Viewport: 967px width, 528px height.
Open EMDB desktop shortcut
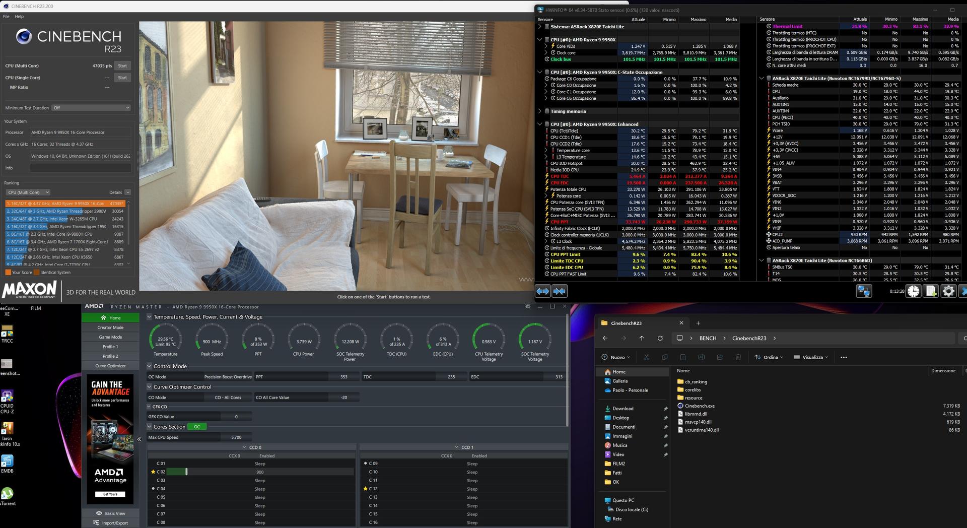point(7,464)
